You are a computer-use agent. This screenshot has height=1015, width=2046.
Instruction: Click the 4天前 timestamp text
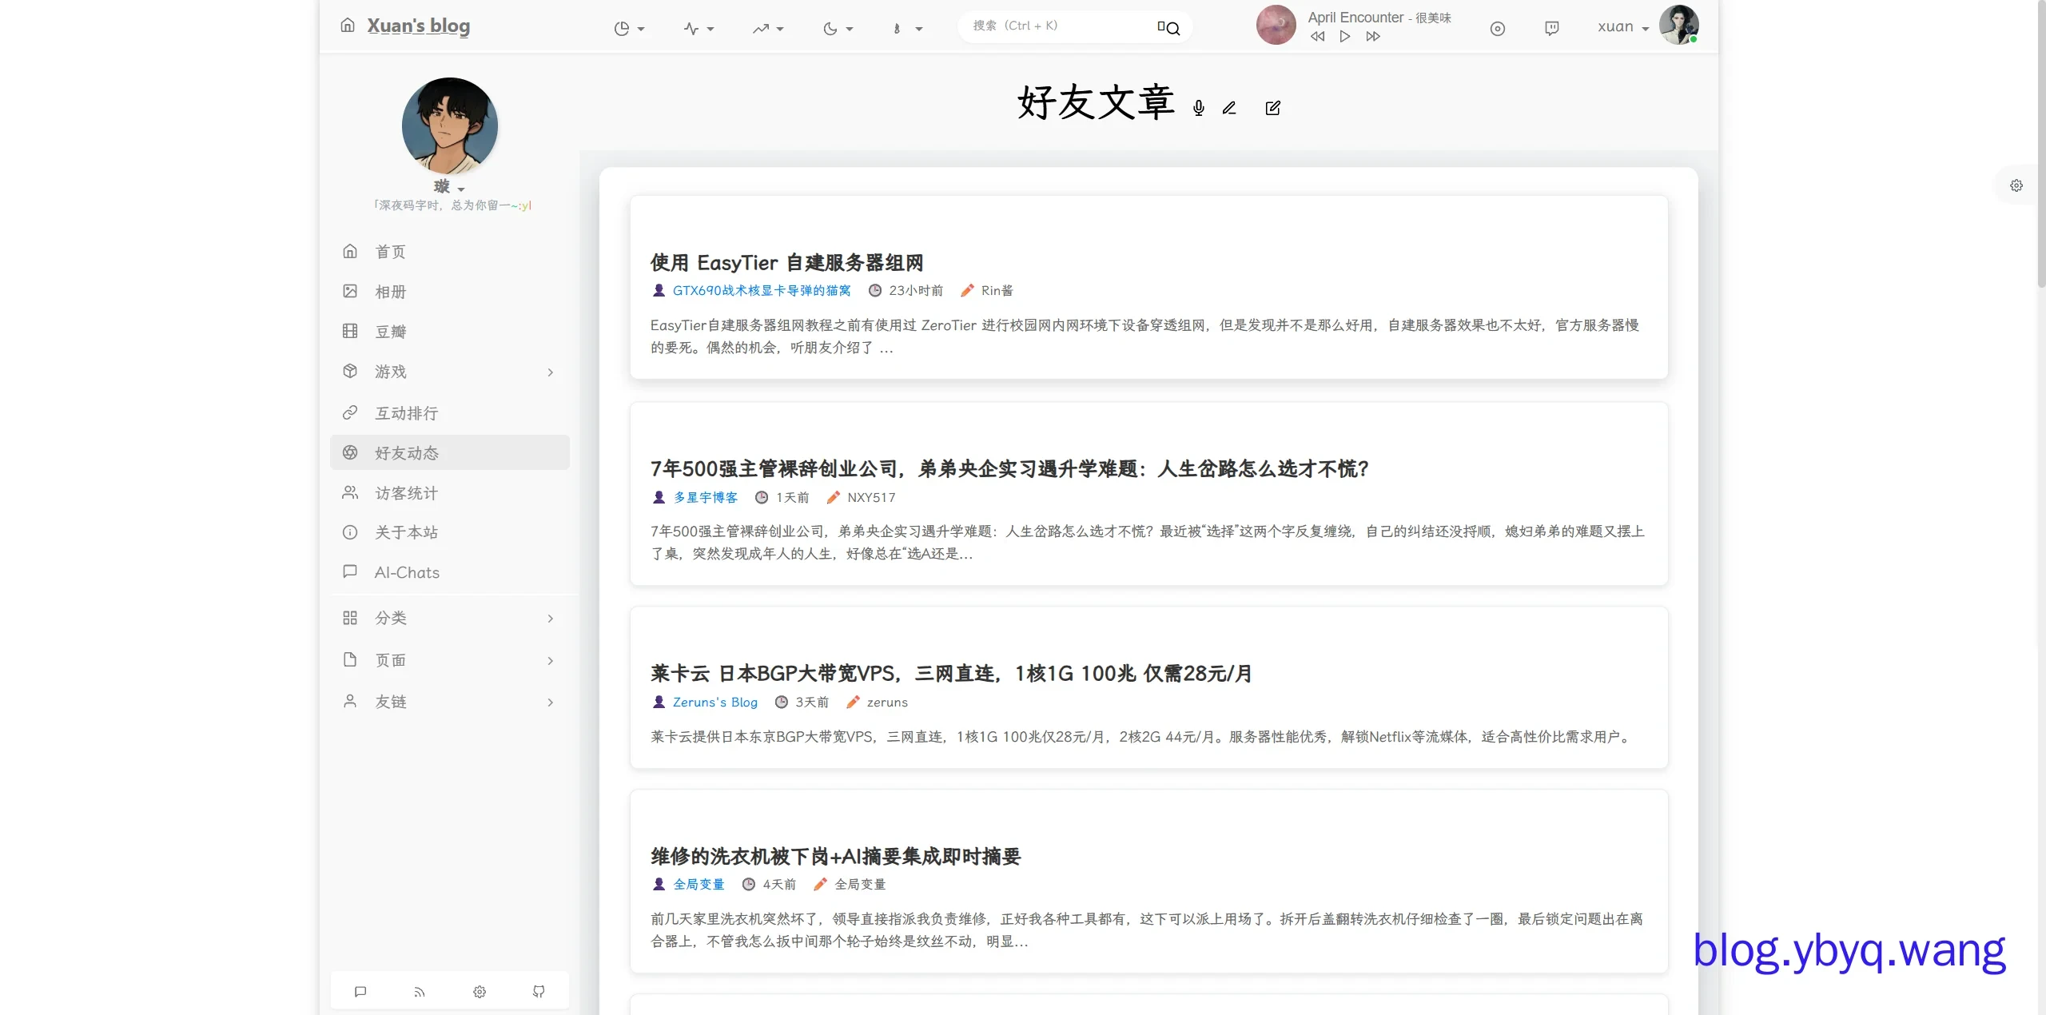779,885
